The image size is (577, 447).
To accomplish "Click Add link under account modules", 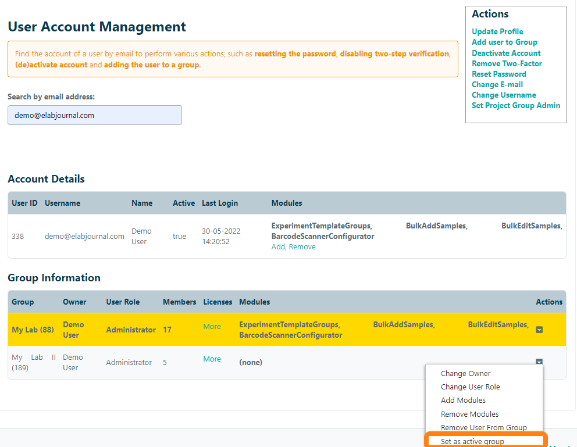I will (278, 247).
